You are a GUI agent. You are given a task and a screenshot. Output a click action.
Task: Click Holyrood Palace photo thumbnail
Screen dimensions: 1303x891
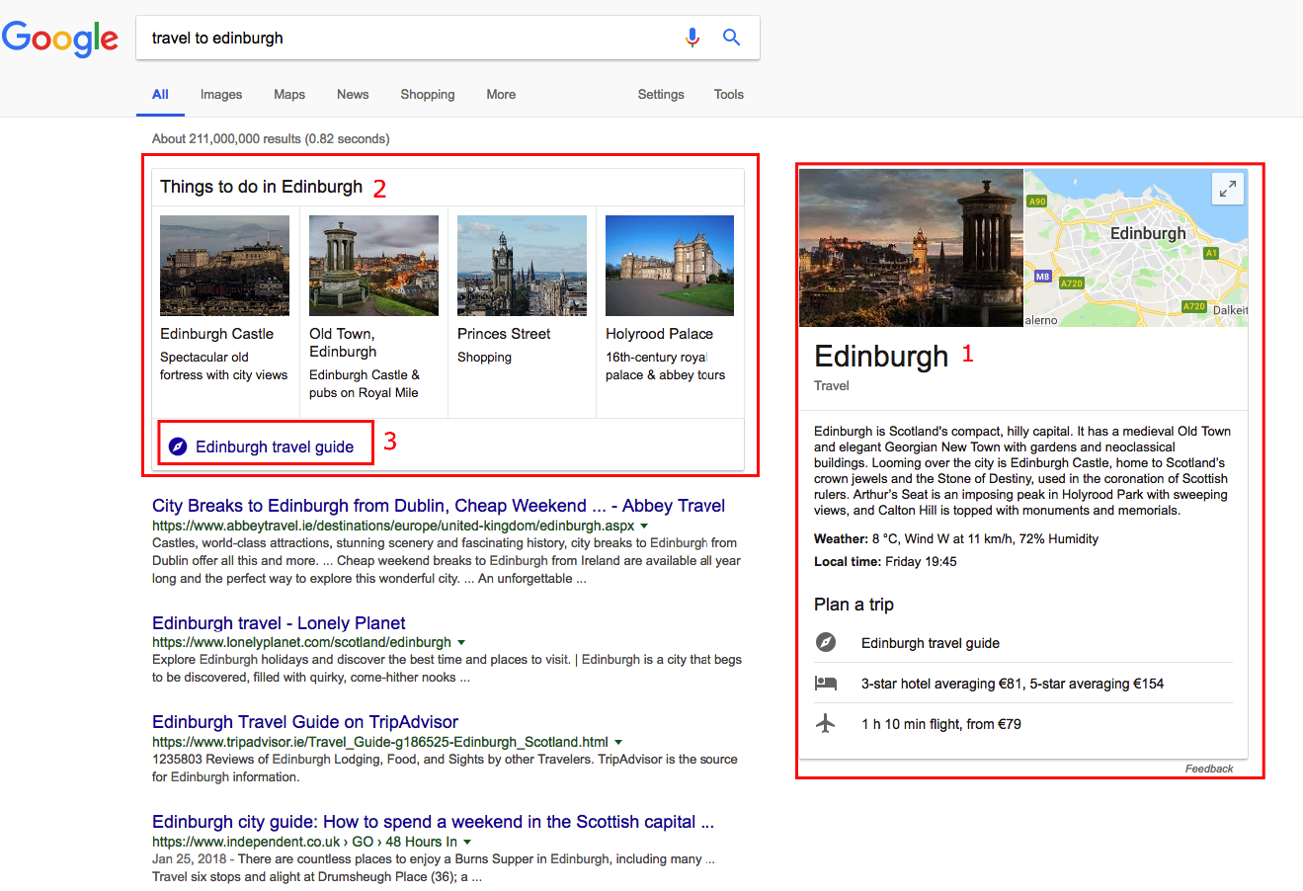click(670, 266)
